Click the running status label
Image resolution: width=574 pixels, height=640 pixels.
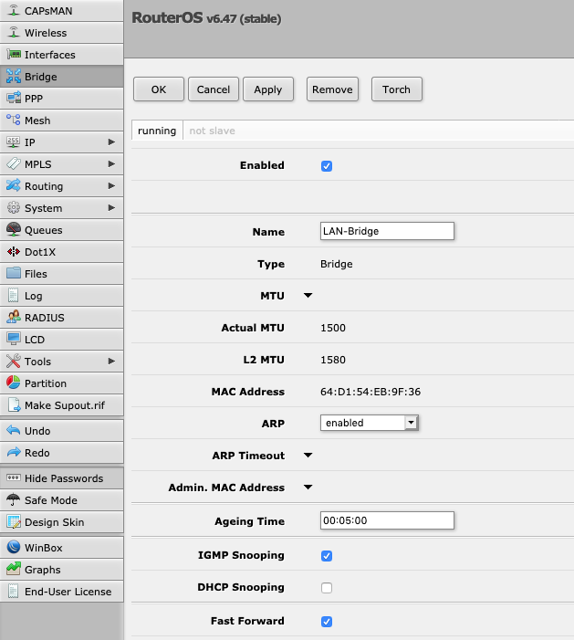tap(157, 131)
